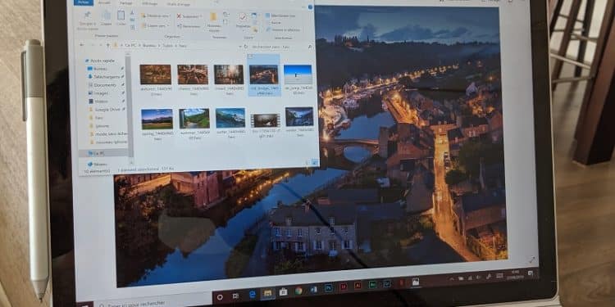The image size is (615, 307).
Task: Switch to the Partage ribbon tab
Action: [126, 2]
